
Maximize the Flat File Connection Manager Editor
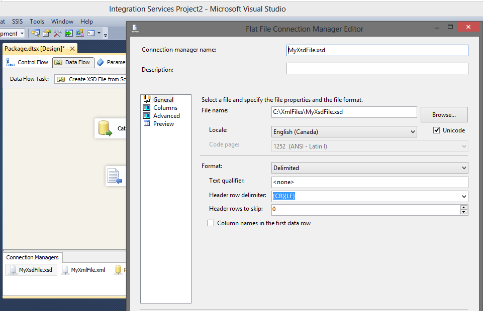[450, 27]
